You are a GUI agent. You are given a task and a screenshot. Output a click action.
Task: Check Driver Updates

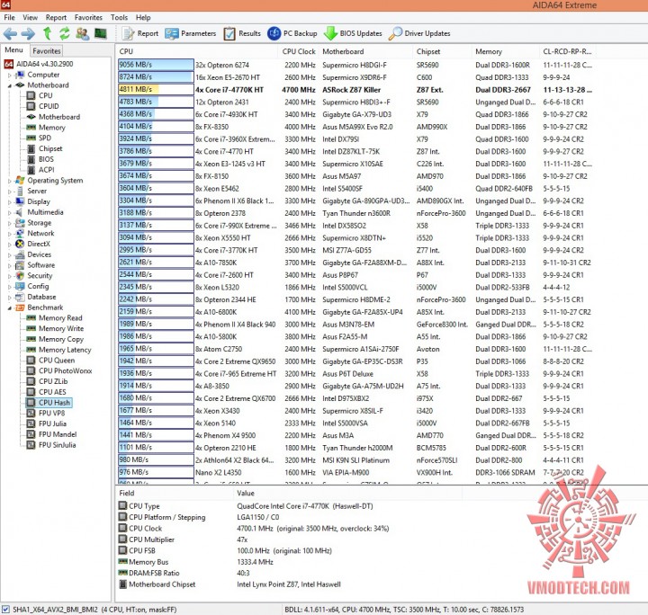tap(419, 33)
